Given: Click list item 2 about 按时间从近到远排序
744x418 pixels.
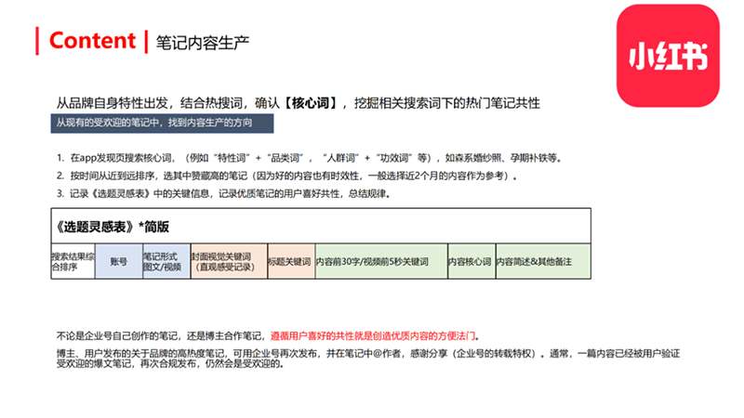Looking at the screenshot, I should [287, 176].
